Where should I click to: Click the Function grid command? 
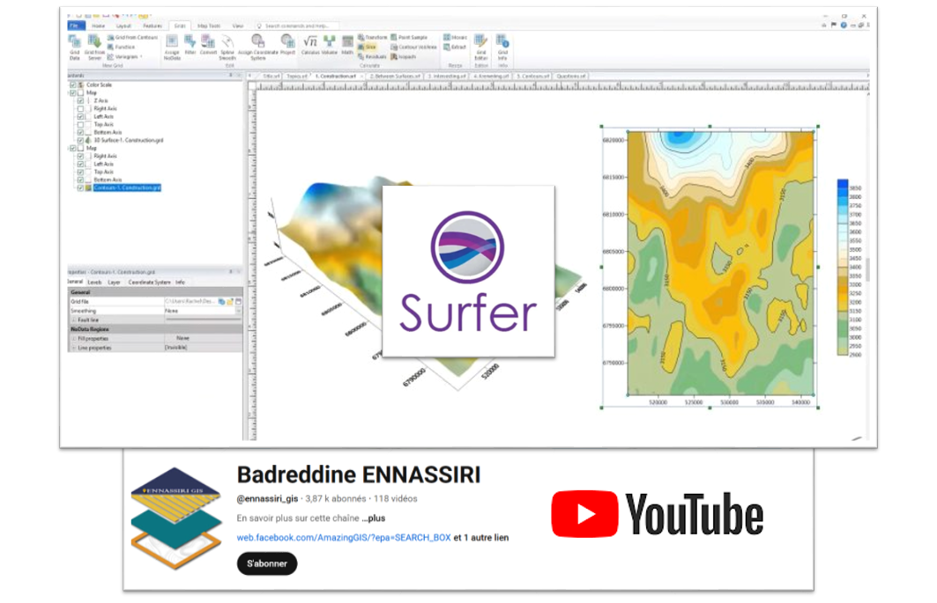click(122, 48)
